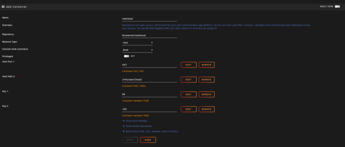Click the chevron icon beside Show more settings
Image resolution: width=345 pixels, height=147 pixels.
tap(124, 121)
